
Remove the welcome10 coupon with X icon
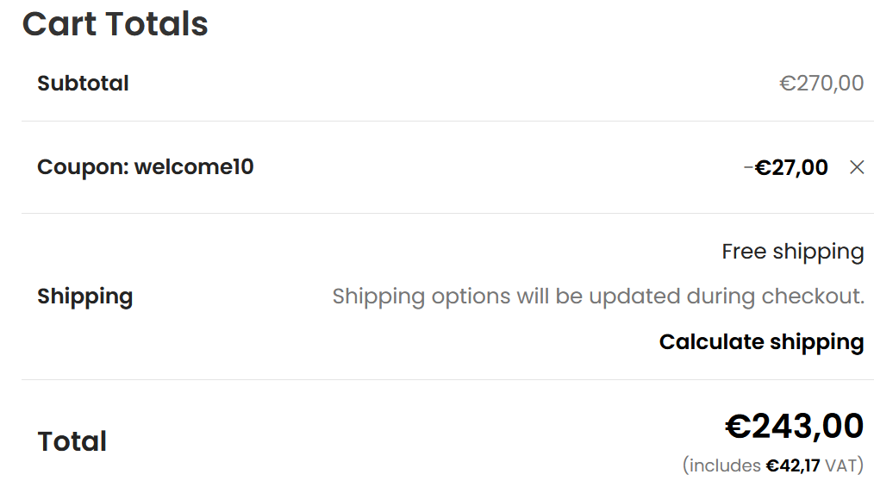(856, 167)
